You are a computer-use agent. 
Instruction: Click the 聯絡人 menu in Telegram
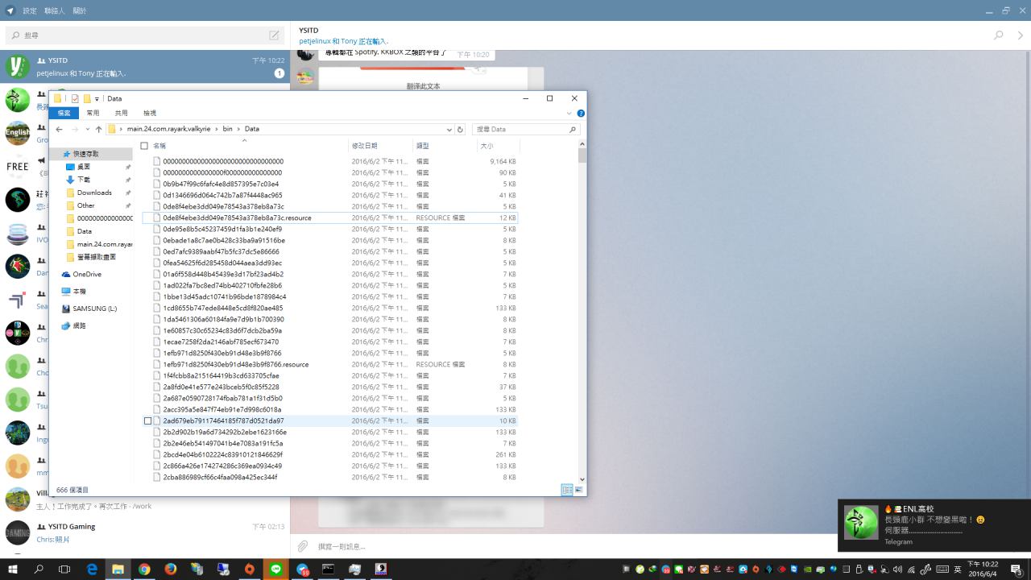pos(55,11)
